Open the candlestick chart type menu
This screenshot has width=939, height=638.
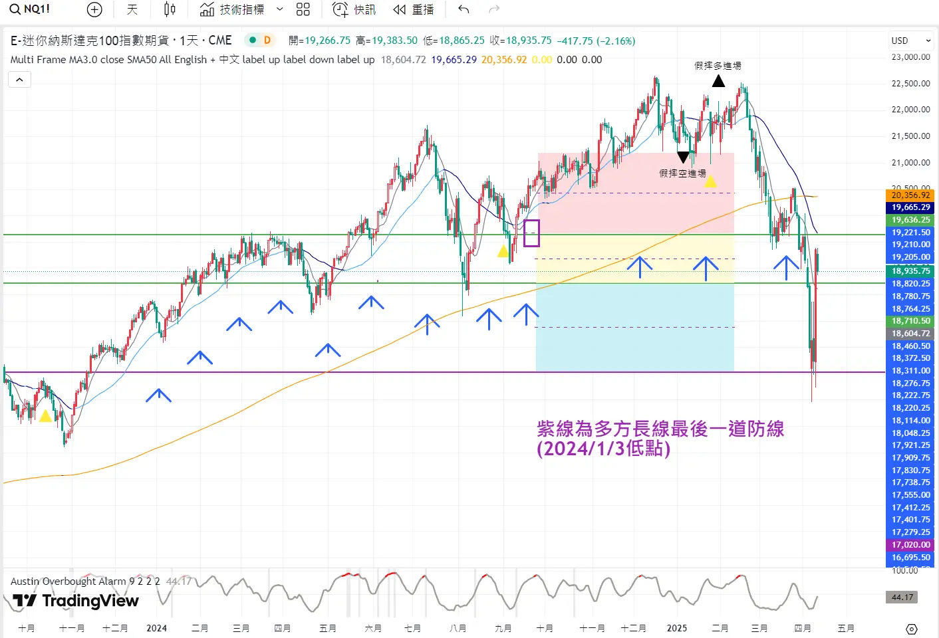click(x=170, y=9)
